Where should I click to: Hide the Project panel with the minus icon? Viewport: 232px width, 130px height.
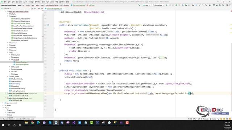(x=42, y=9)
